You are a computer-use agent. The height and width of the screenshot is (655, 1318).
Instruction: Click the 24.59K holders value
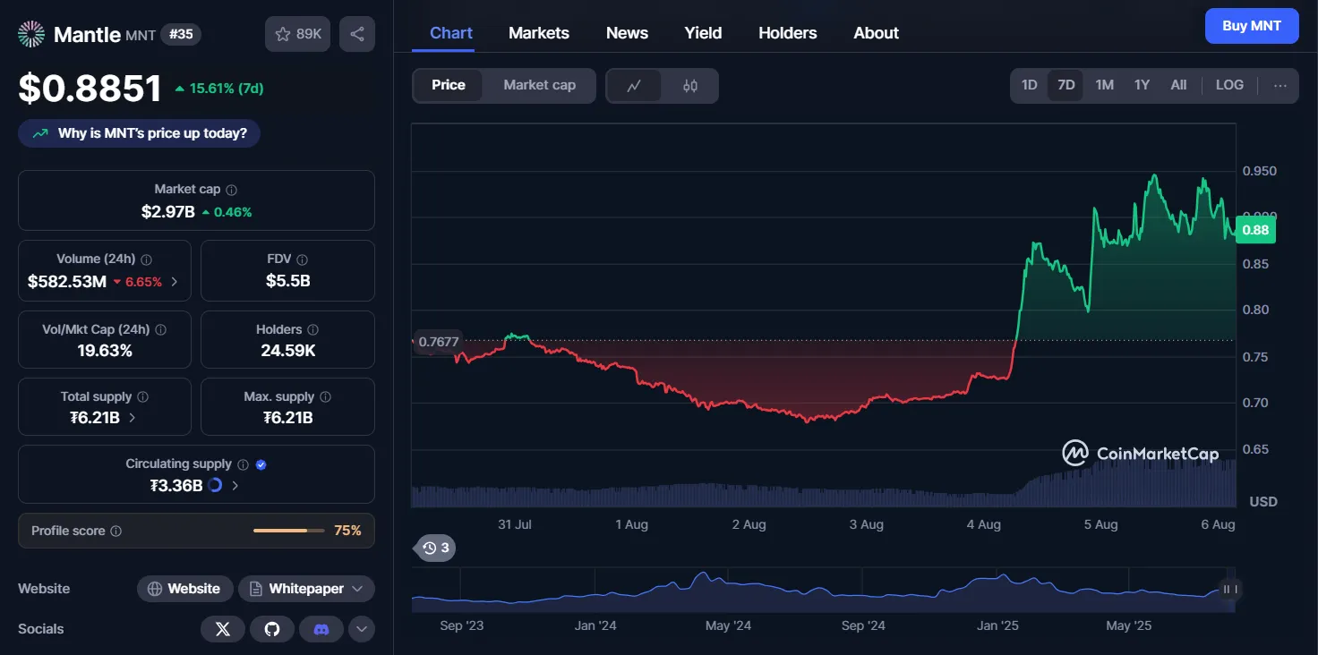(288, 350)
